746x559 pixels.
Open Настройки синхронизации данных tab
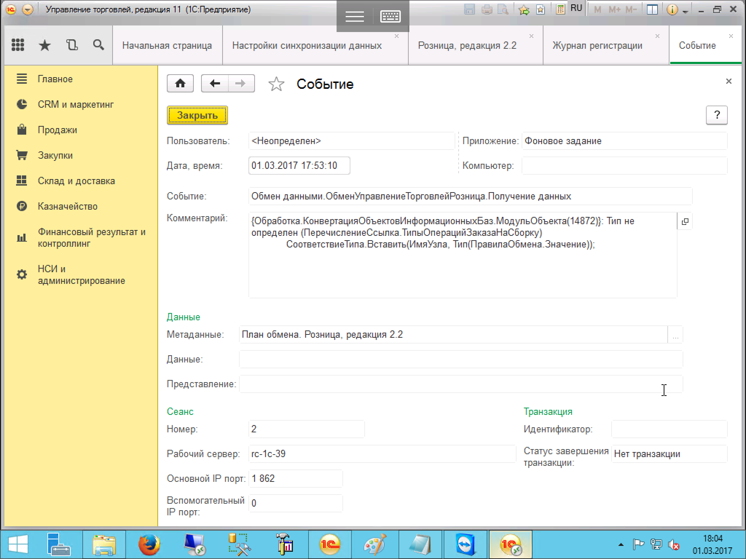(x=307, y=45)
